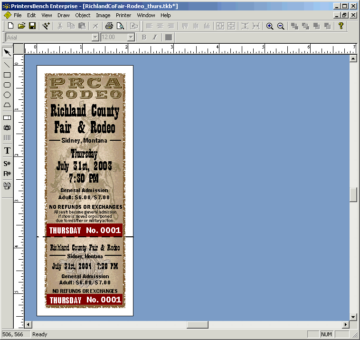360x340 pixels.
Task: Zoom out with the minus magnifier
Action: click(281, 26)
